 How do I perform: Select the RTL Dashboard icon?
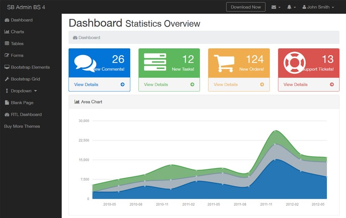coord(7,114)
